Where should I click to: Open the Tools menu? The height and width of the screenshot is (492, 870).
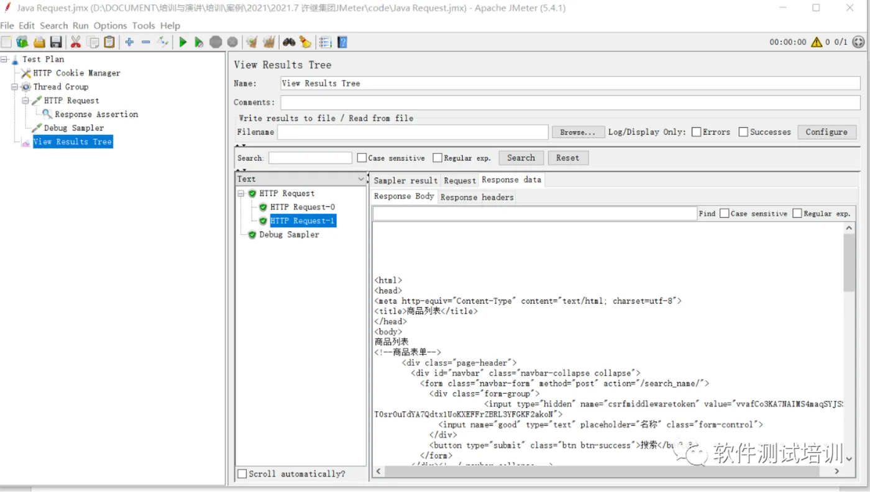pos(144,25)
